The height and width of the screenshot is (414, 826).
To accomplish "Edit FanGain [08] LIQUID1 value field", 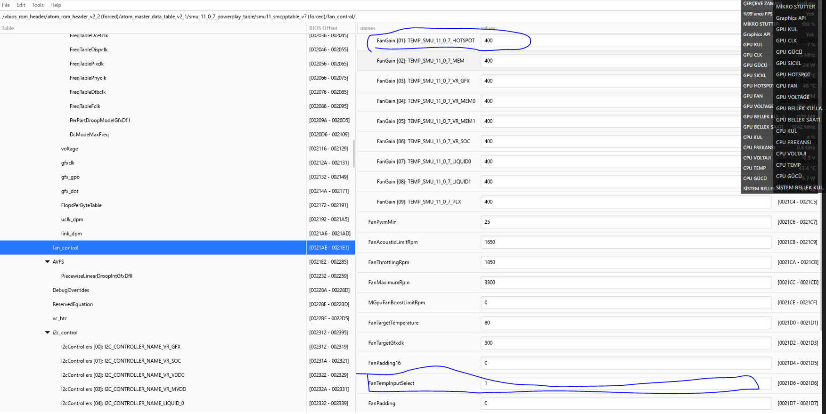I will [626, 182].
